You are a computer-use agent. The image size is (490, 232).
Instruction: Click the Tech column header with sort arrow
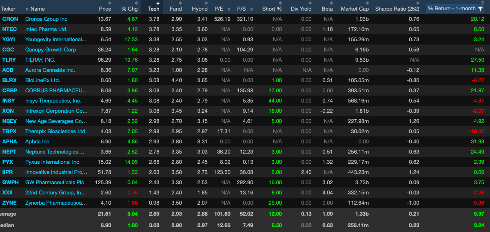click(x=154, y=8)
